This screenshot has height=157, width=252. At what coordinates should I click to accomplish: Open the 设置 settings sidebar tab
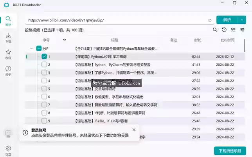pos(8,151)
